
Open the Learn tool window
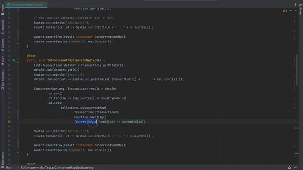[x=2, y=60]
